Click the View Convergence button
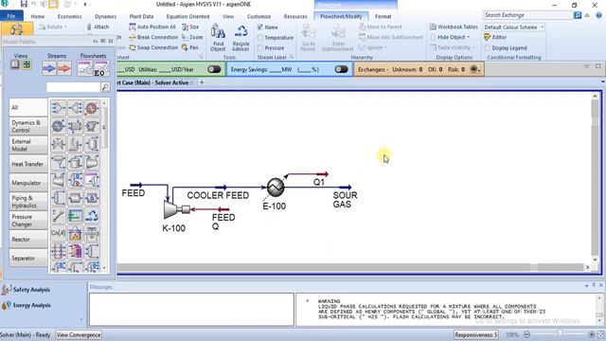Screen dimensions: 606x341 tap(79, 334)
